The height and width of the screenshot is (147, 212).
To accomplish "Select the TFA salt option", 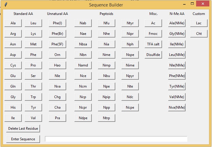I will pos(153,44).
